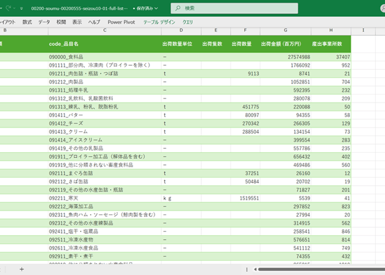Select cell 092111_まぐろ缶詰
The image size is (385, 275).
pos(105,173)
